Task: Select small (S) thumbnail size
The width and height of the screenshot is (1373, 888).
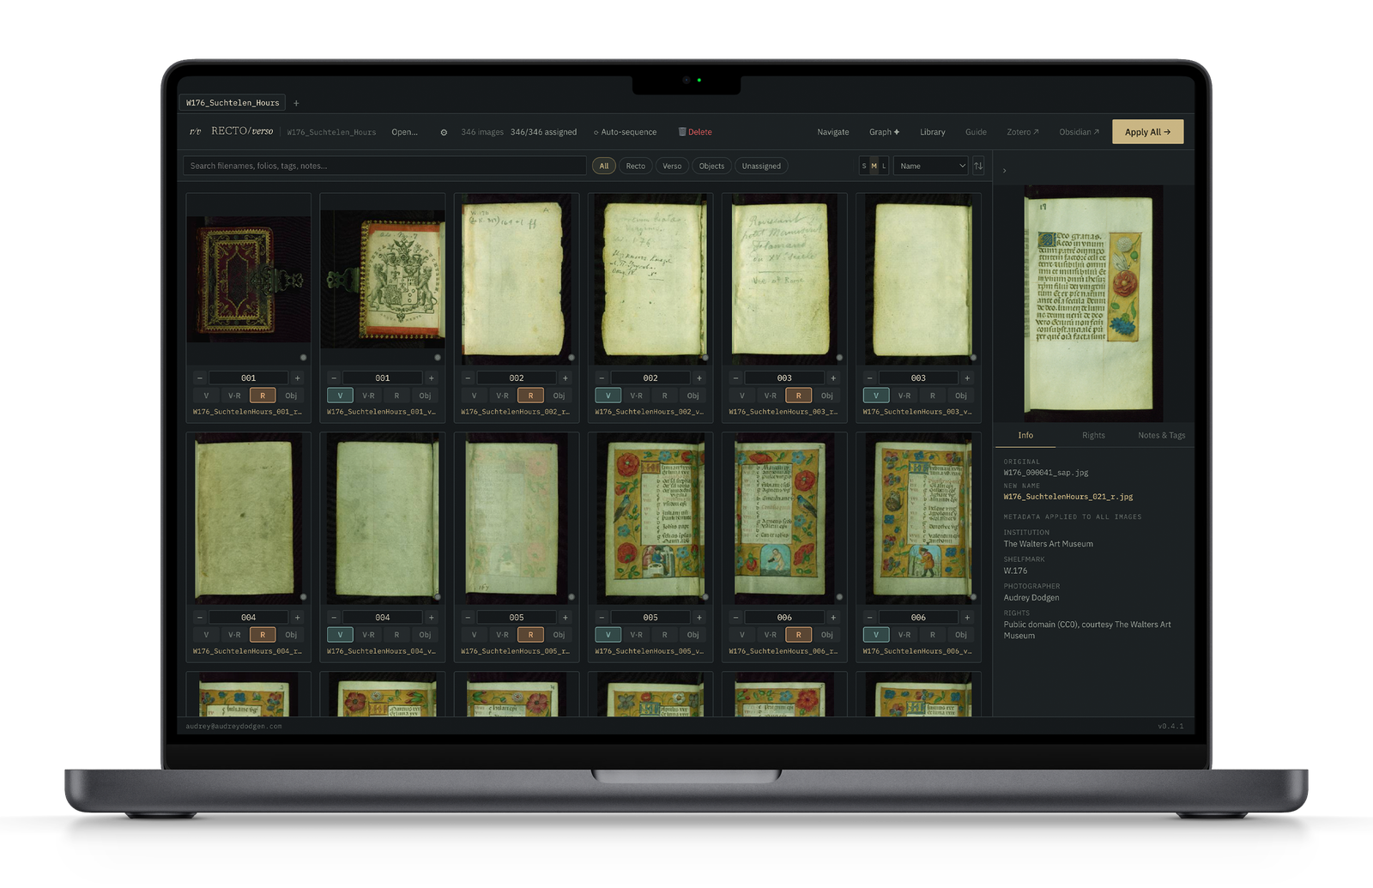Action: pos(864,166)
